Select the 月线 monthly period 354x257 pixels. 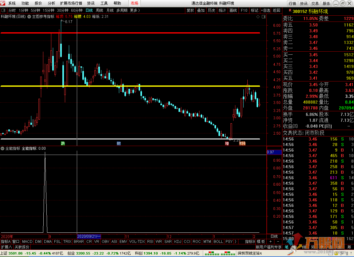point(110,10)
